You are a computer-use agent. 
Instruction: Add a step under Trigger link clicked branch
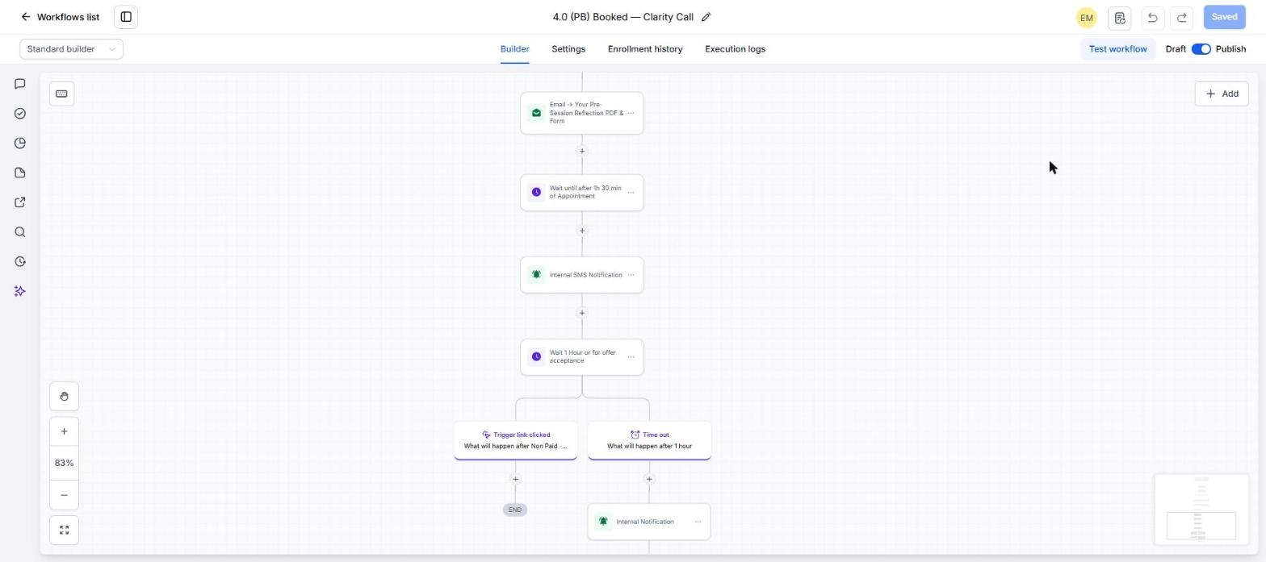(516, 480)
